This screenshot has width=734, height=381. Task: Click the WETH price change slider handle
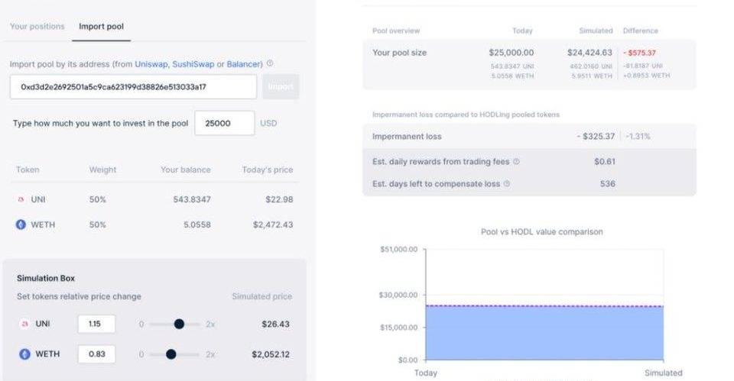coord(171,354)
